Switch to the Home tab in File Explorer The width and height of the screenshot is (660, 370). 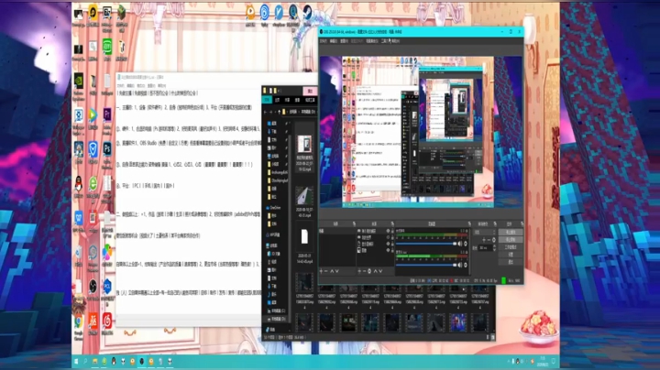277,100
